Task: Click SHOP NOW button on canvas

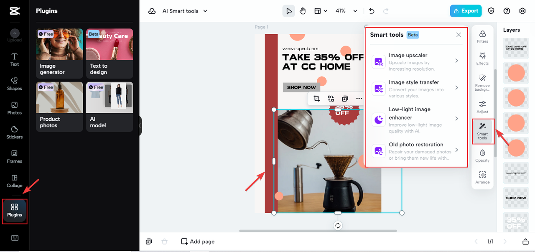Action: point(301,87)
